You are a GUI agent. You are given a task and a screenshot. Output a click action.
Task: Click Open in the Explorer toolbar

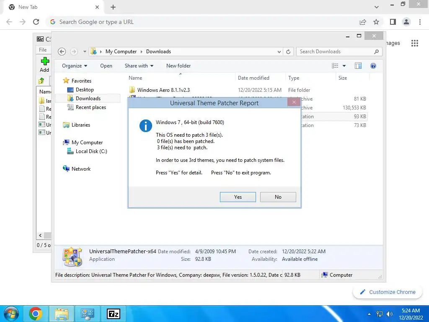(106, 66)
